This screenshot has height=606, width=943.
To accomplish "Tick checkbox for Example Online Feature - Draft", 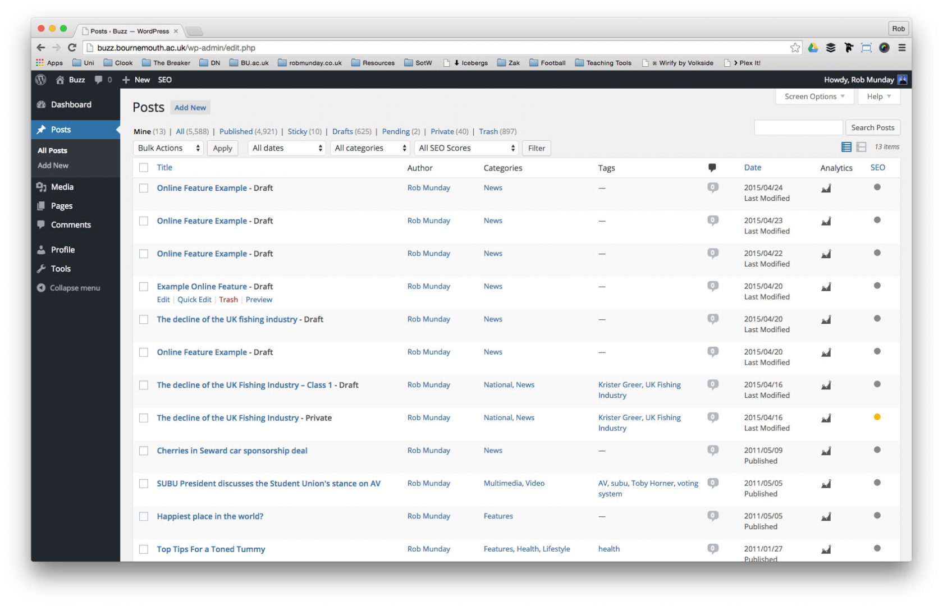I will 144,287.
